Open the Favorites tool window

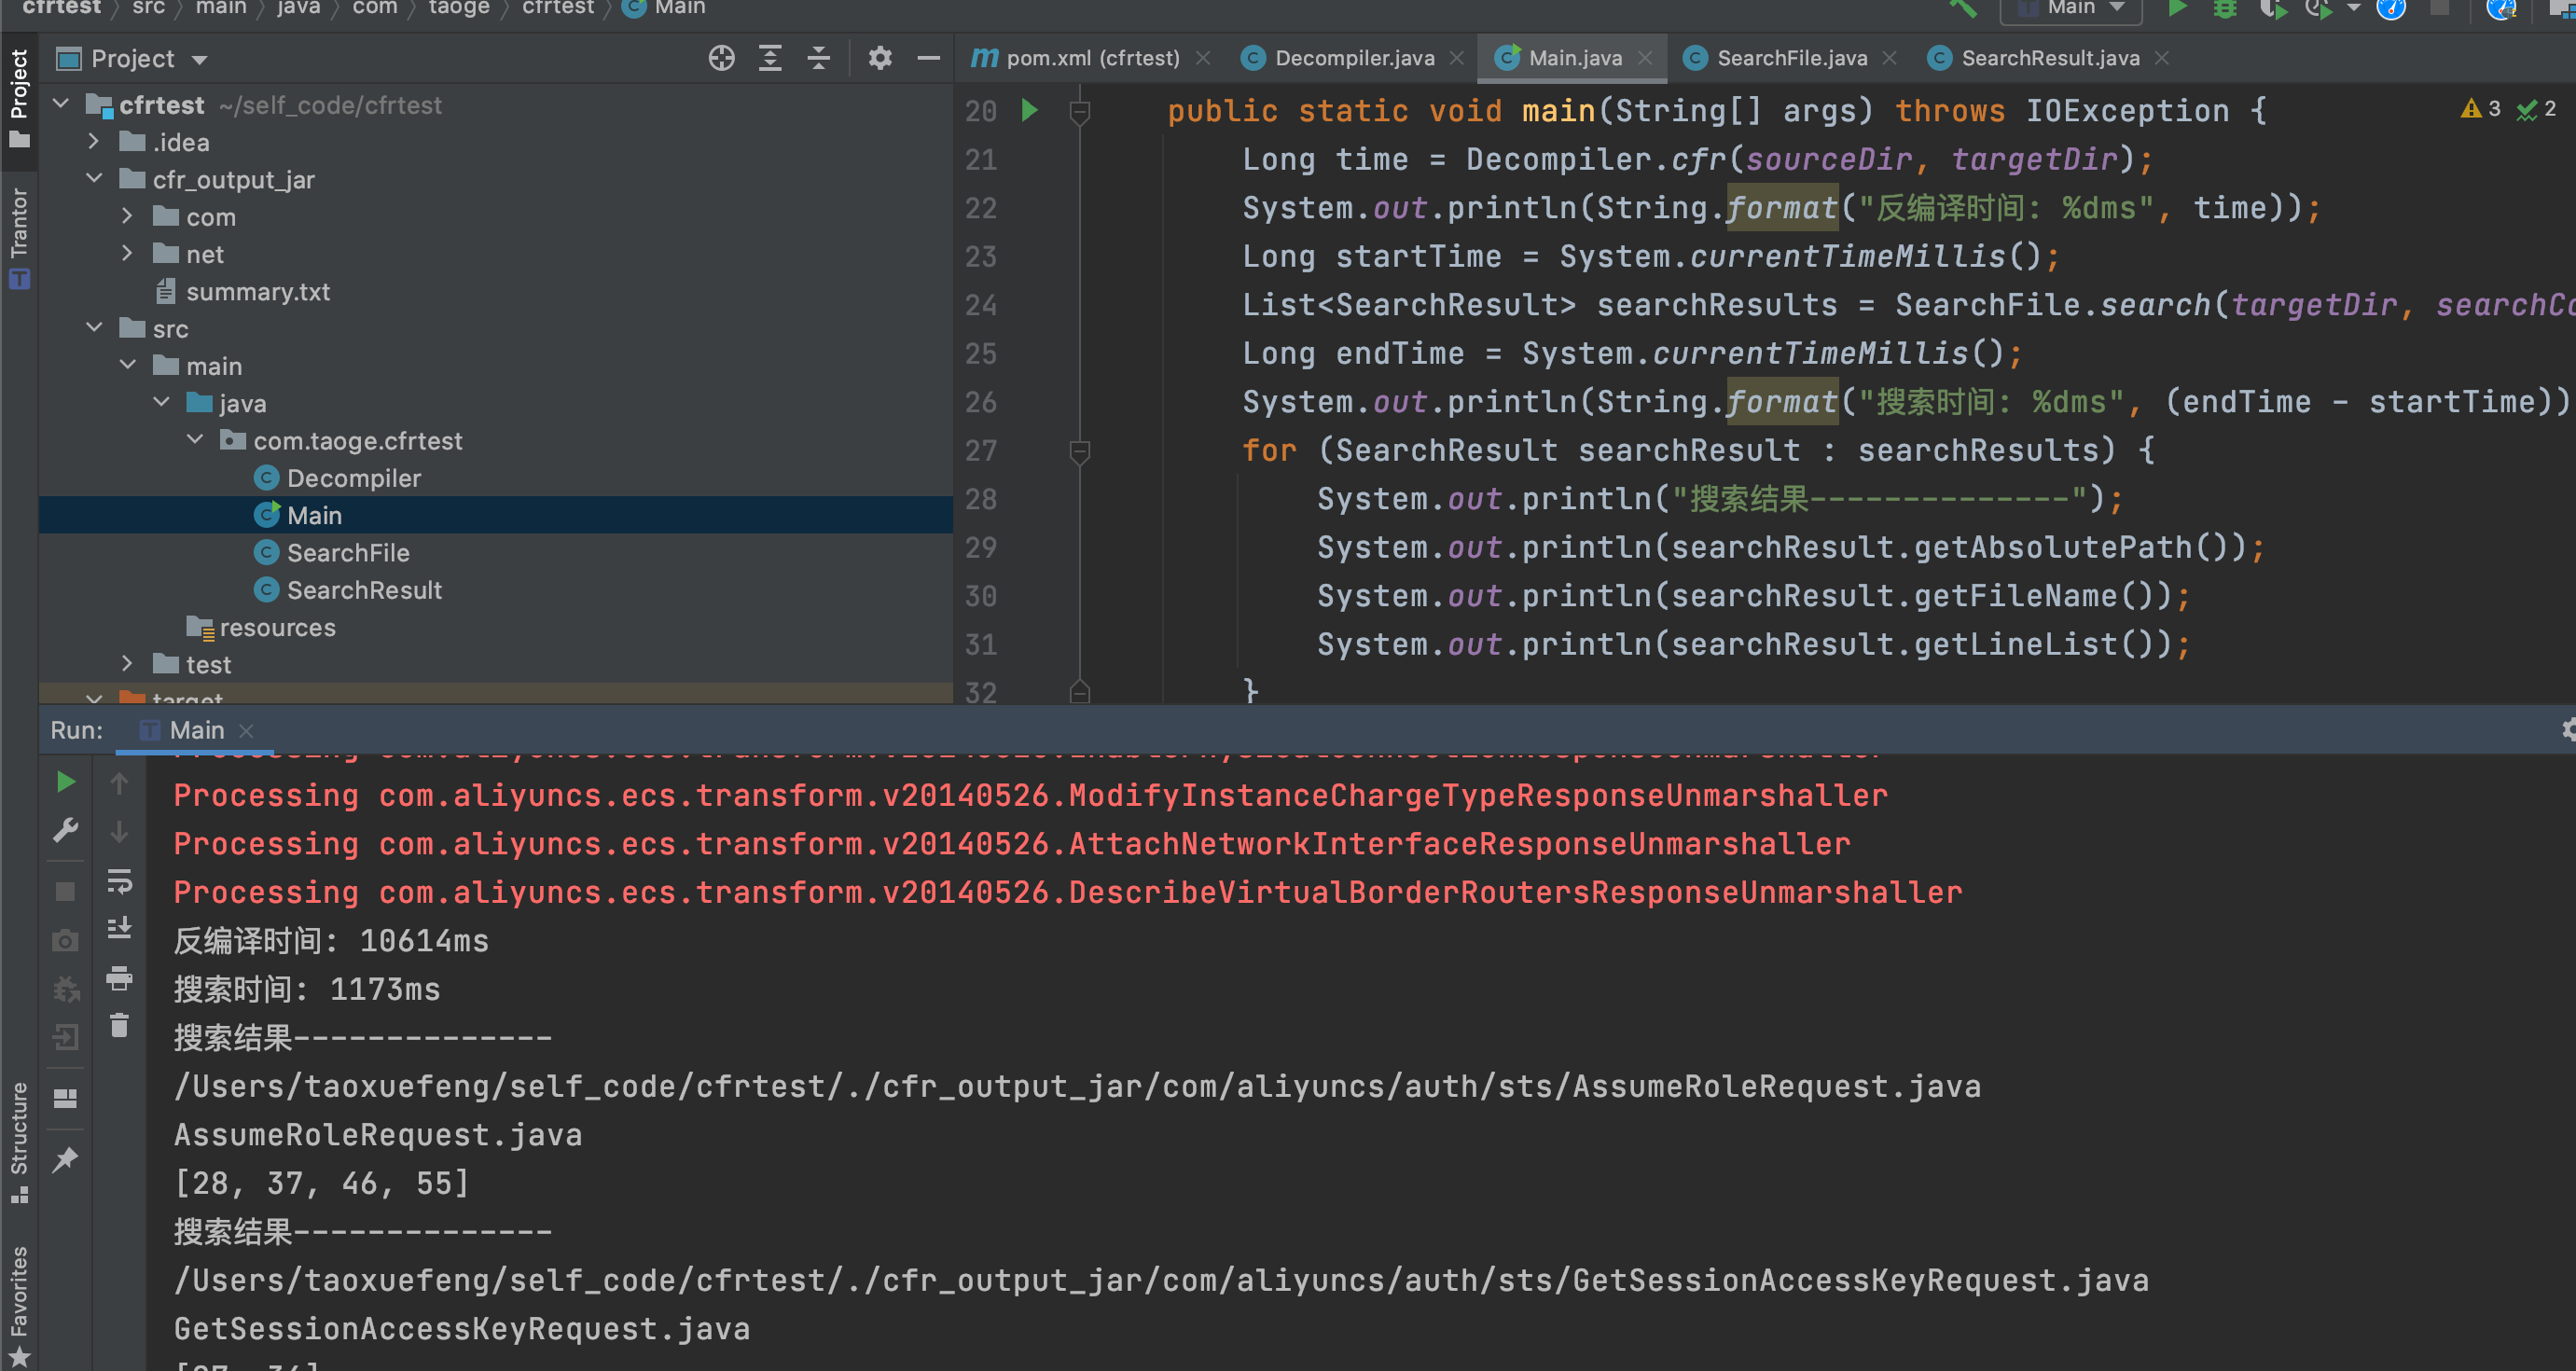click(x=19, y=1305)
